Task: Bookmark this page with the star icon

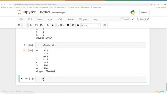Action: point(154,5)
